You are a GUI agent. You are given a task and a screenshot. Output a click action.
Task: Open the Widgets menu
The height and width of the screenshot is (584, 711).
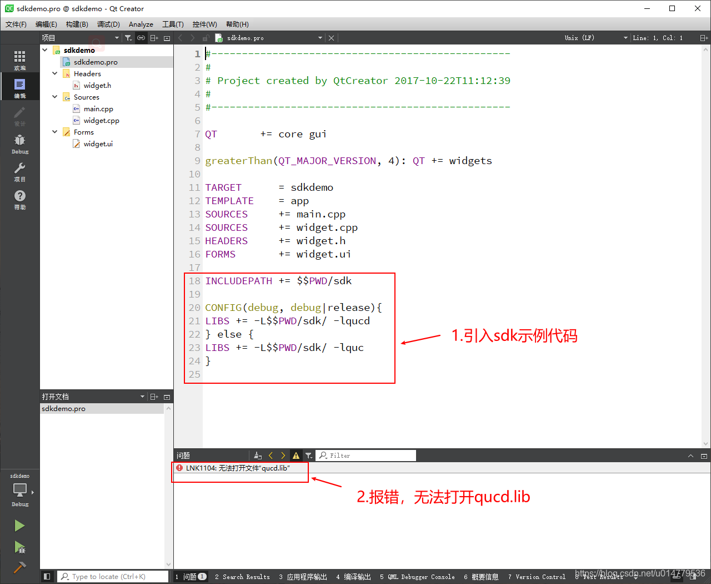(x=204, y=24)
